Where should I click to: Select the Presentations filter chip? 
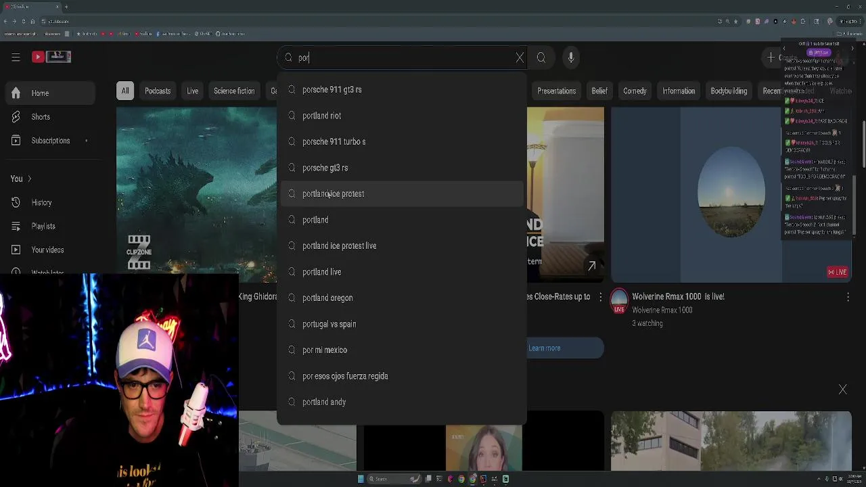click(x=556, y=91)
